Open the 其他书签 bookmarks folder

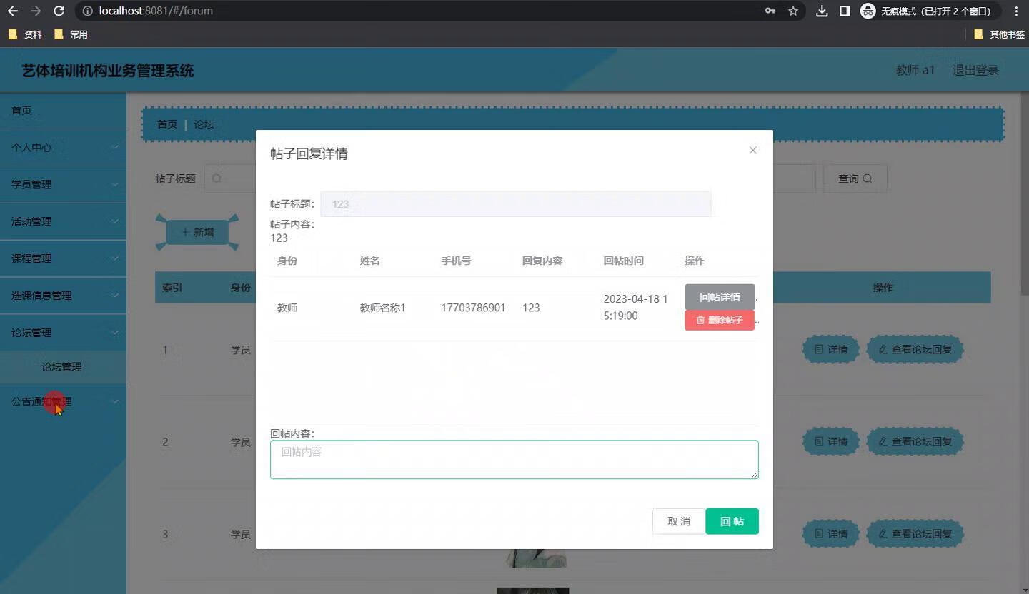(999, 34)
